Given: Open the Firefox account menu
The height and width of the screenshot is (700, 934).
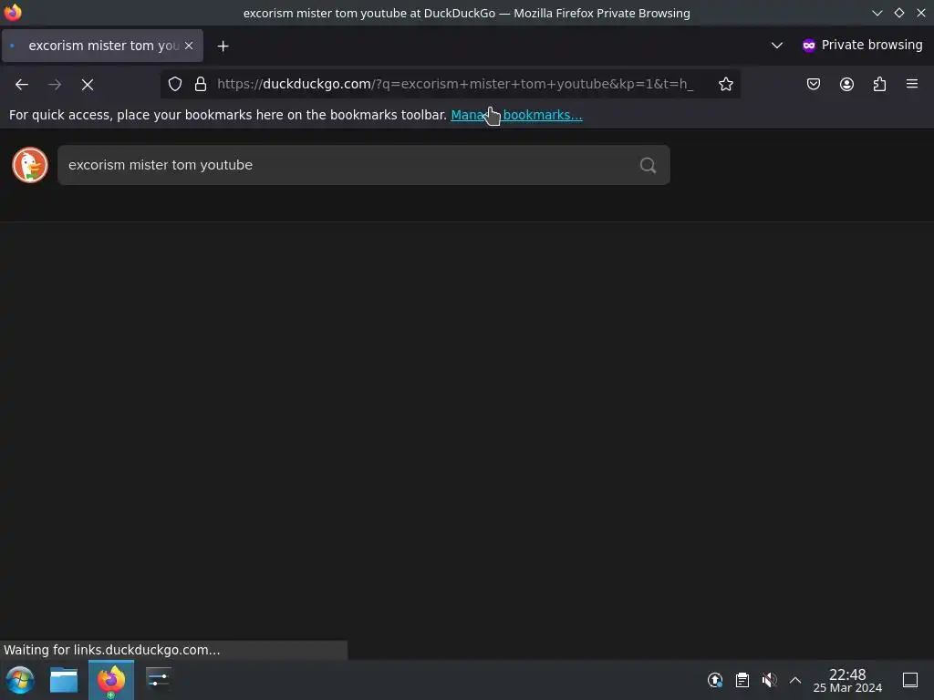Looking at the screenshot, I should 846,84.
